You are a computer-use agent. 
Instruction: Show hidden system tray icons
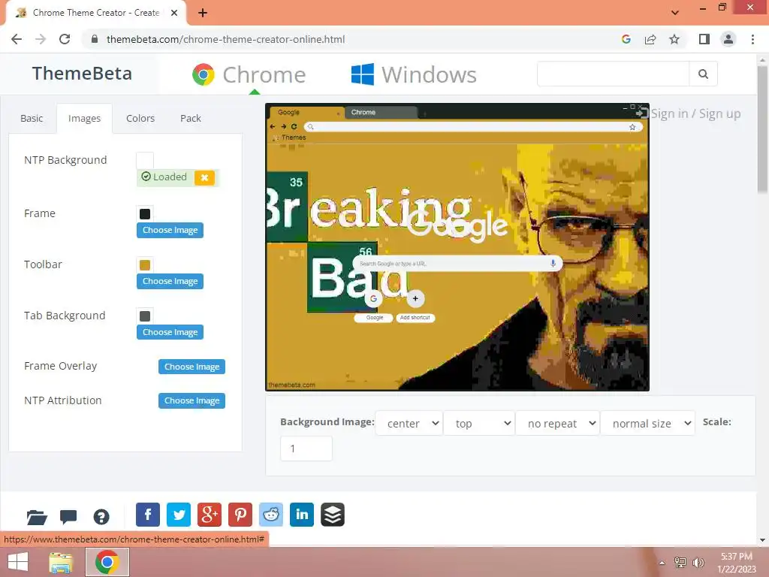click(x=662, y=563)
